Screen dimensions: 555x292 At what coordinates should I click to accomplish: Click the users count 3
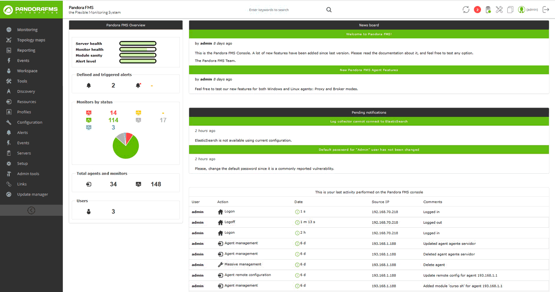point(113,212)
